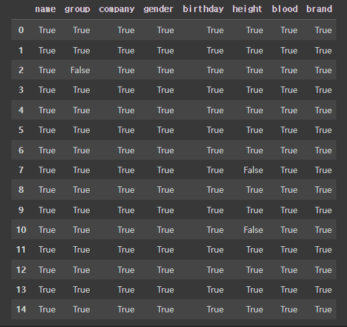Select True in row 10 group column
Screen dimensions: 347x327
coord(81,230)
